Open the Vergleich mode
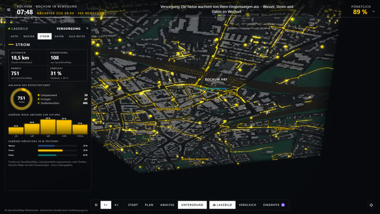The width and height of the screenshot is (380, 214). tap(247, 205)
